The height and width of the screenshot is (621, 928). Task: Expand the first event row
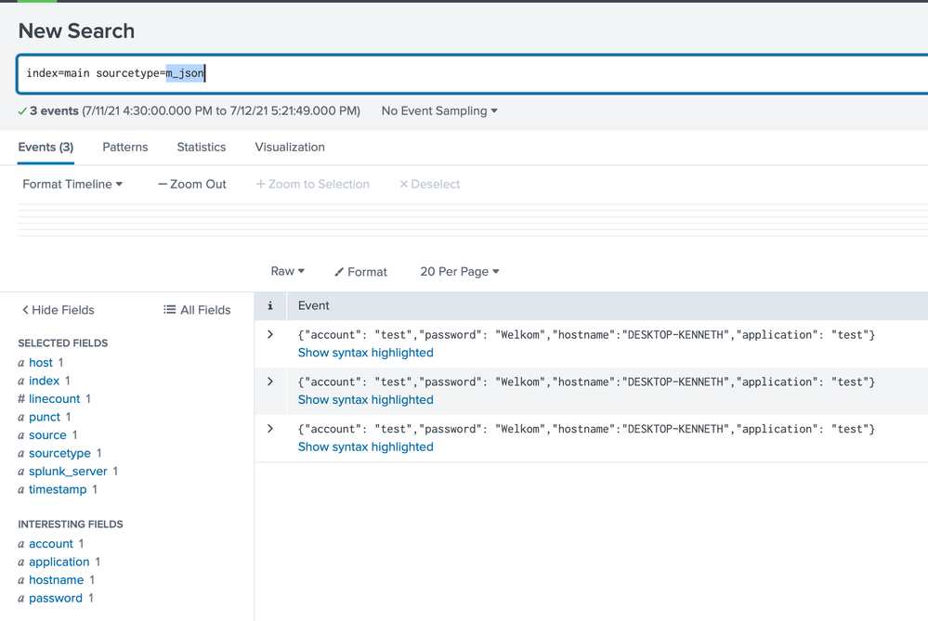pyautogui.click(x=270, y=335)
